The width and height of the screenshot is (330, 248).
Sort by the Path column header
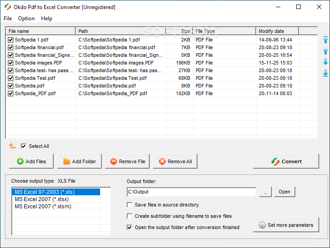[120, 31]
